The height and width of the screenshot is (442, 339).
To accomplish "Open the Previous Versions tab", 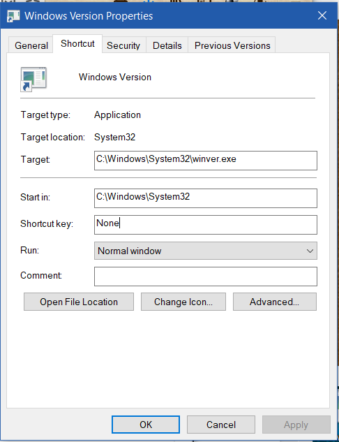I will coord(232,45).
